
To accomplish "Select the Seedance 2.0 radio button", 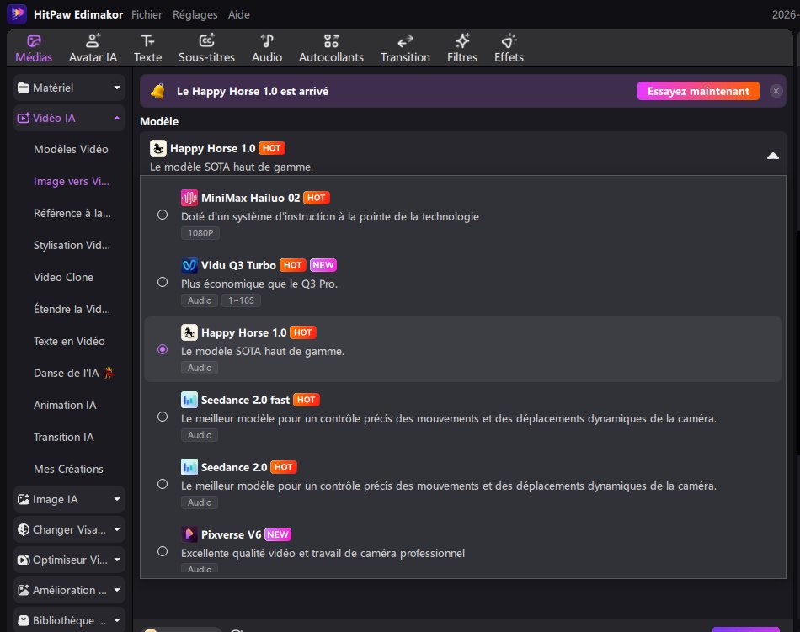I will click(163, 484).
